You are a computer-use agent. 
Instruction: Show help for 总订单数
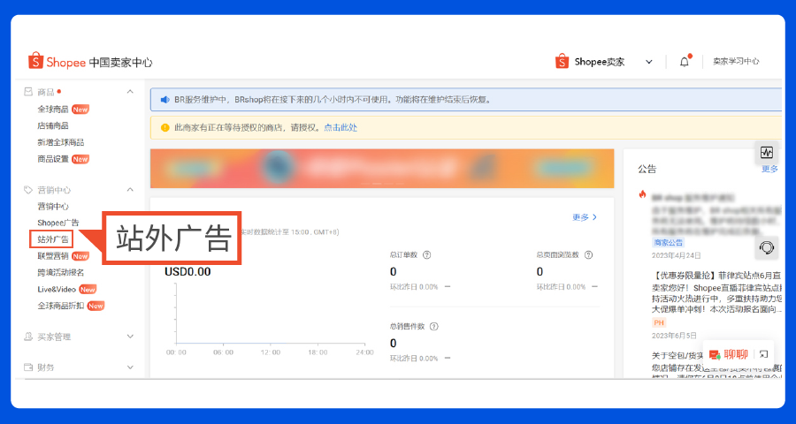point(427,255)
